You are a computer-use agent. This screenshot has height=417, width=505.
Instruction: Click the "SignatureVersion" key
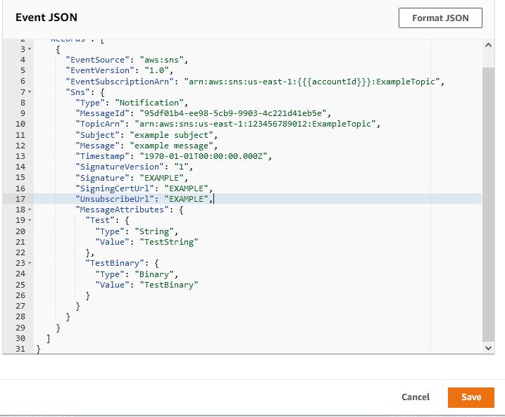pyautogui.click(x=120, y=167)
